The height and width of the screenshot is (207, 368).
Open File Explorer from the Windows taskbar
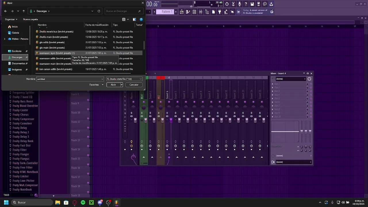click(x=57, y=202)
